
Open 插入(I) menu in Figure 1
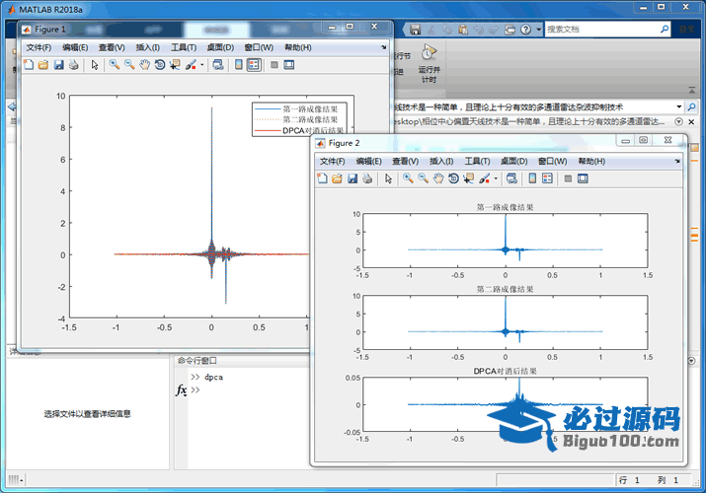[x=147, y=47]
